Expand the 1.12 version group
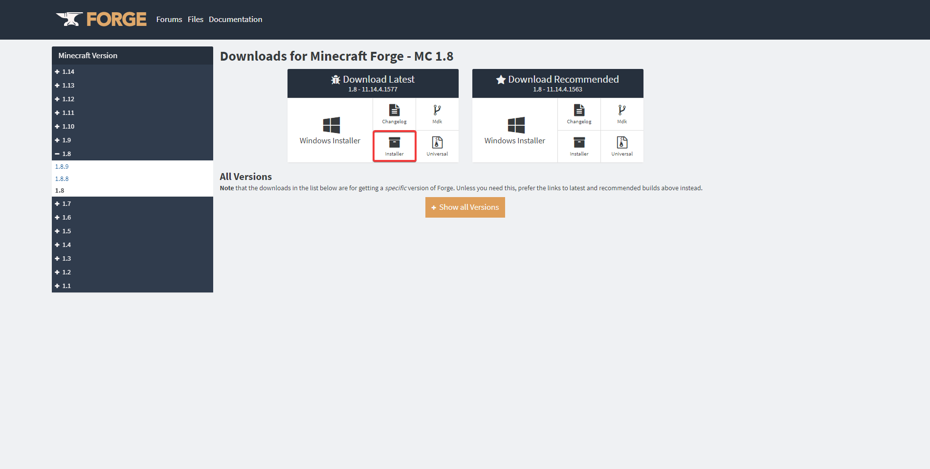Screen dimensions: 930x469 133,99
